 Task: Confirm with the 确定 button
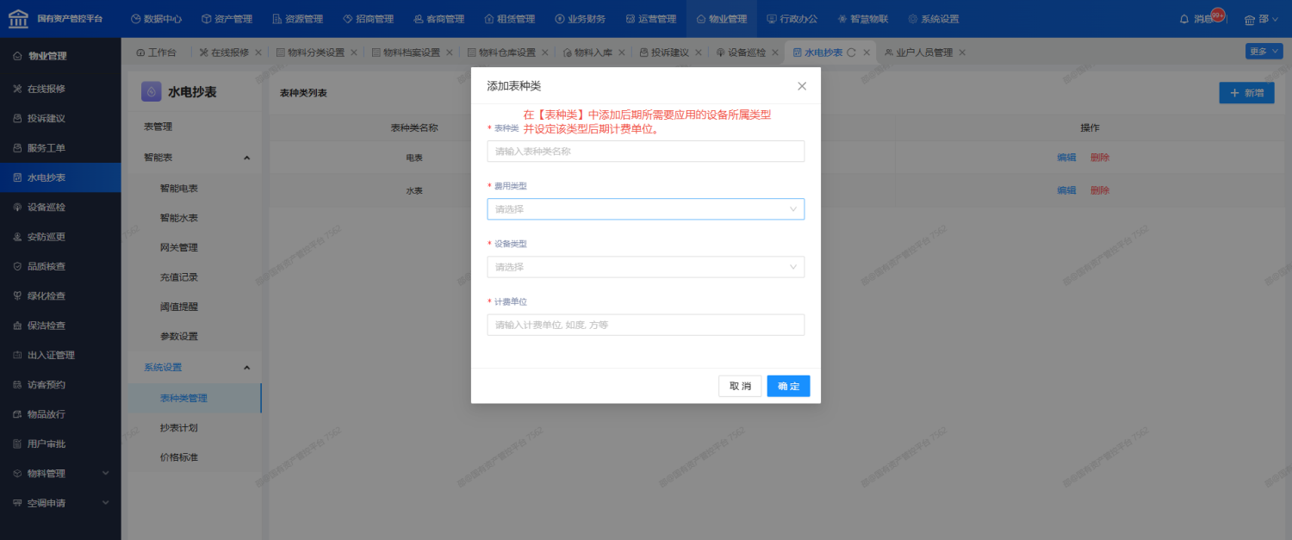click(x=788, y=386)
